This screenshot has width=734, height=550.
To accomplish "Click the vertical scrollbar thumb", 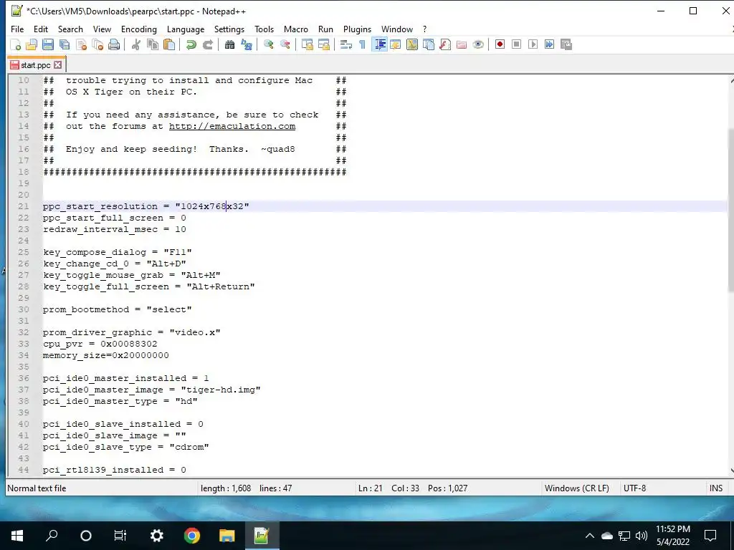I will (x=730, y=211).
